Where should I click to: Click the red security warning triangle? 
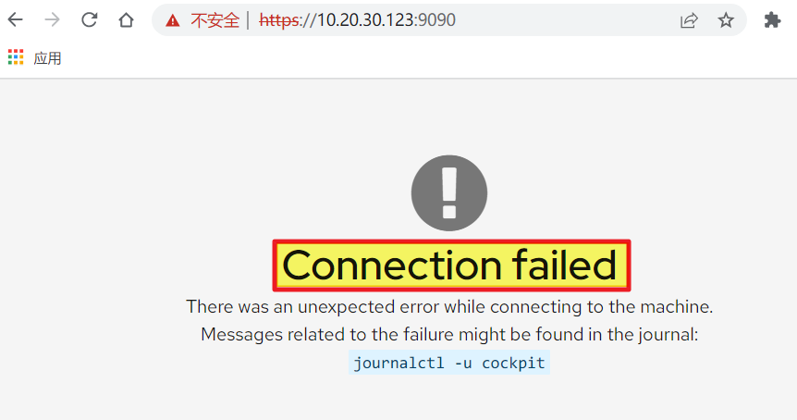(x=173, y=20)
